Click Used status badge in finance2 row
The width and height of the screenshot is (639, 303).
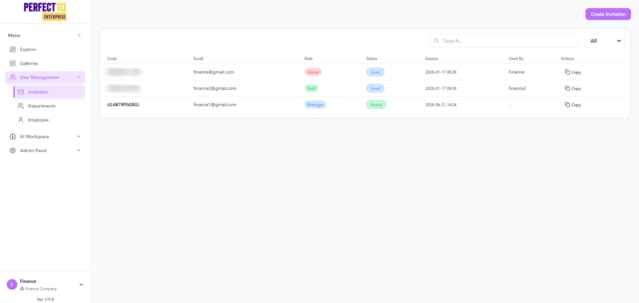[x=375, y=88]
